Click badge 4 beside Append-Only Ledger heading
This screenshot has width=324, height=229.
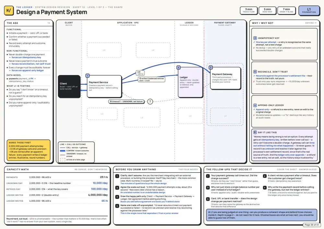[x=255, y=105]
